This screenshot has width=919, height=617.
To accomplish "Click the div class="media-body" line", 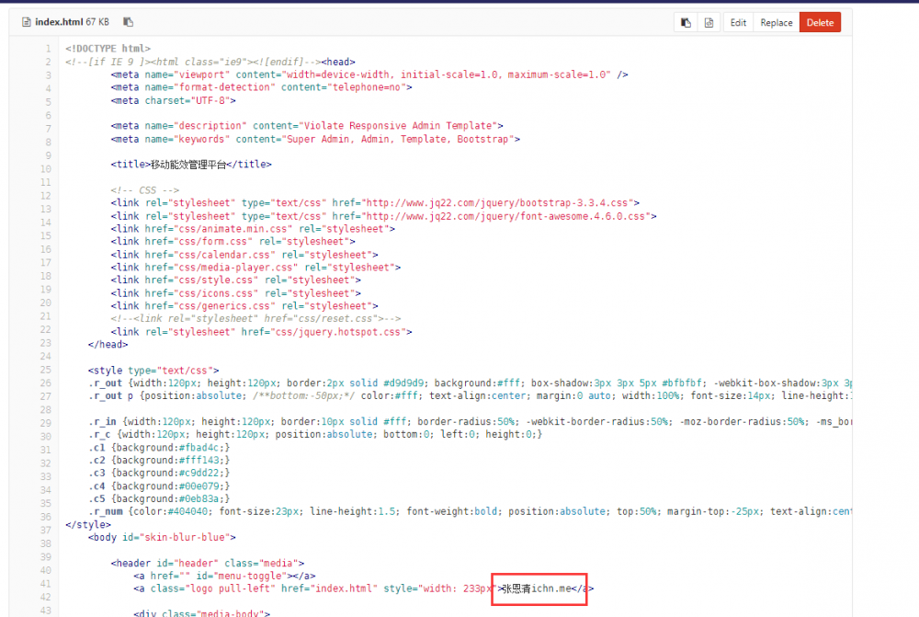I will tap(201, 613).
